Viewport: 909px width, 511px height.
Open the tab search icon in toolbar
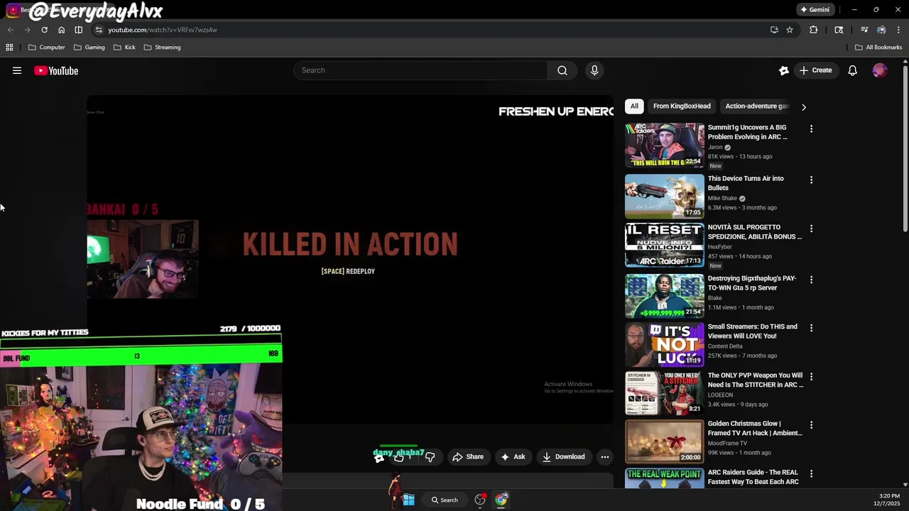pos(839,30)
